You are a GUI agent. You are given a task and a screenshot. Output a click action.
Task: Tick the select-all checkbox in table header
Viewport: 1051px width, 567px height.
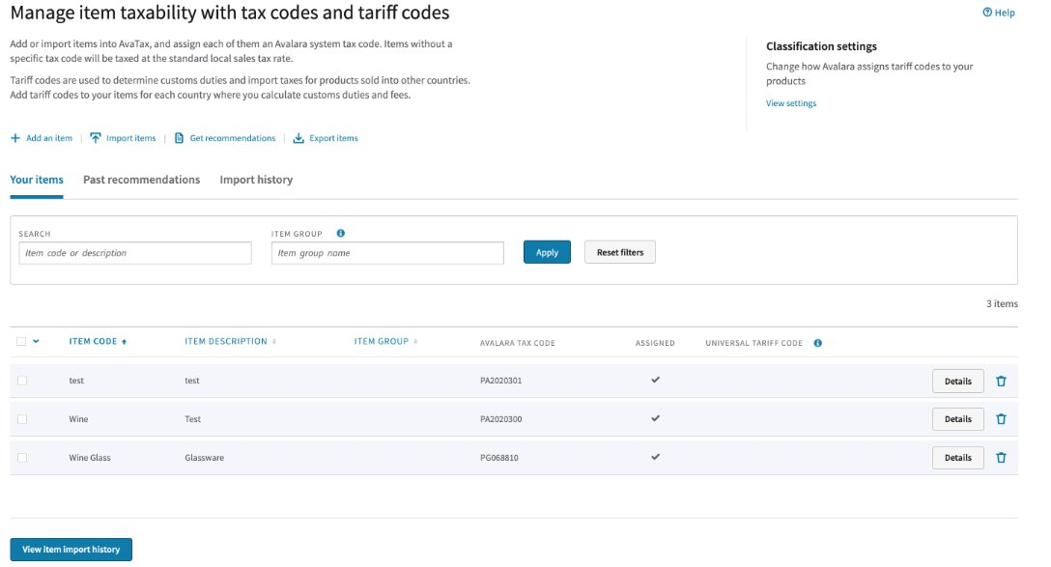[x=21, y=341]
